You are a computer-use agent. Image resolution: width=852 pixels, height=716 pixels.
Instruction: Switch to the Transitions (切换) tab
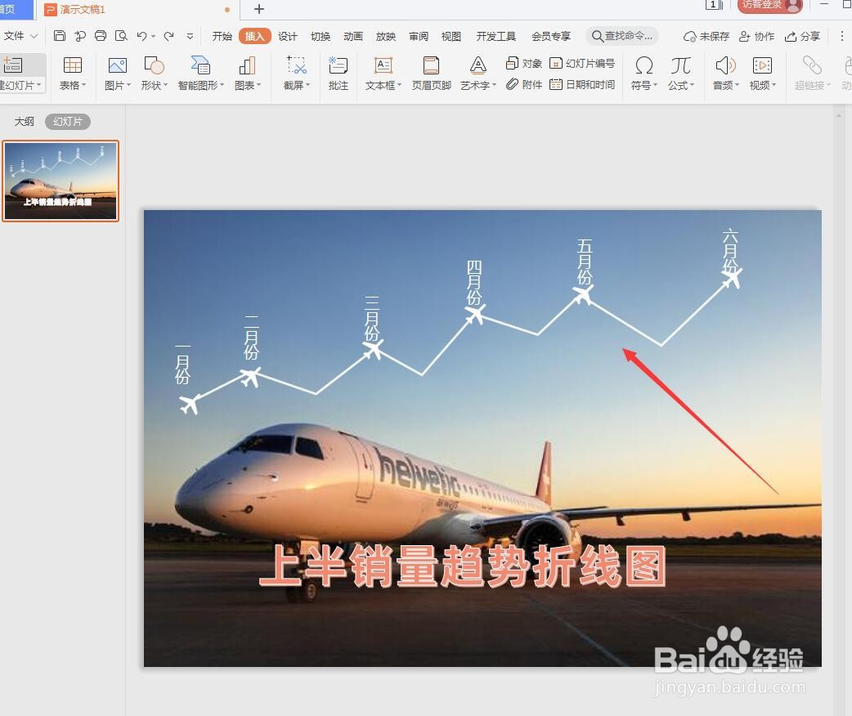click(x=320, y=37)
